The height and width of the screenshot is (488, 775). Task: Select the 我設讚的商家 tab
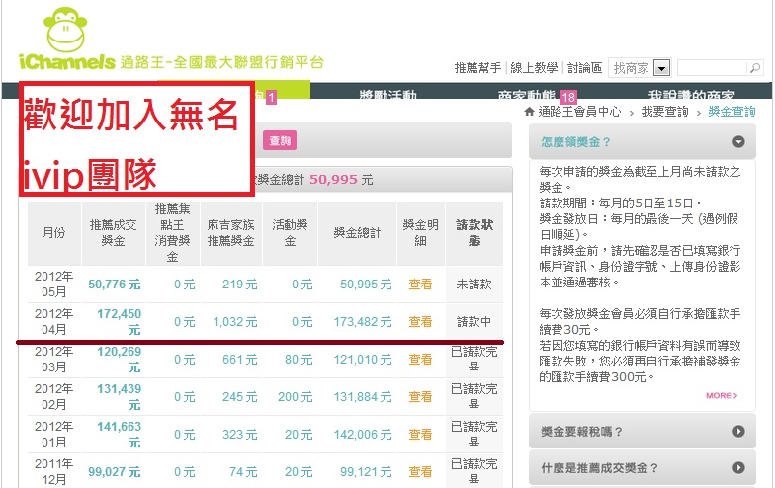691,94
